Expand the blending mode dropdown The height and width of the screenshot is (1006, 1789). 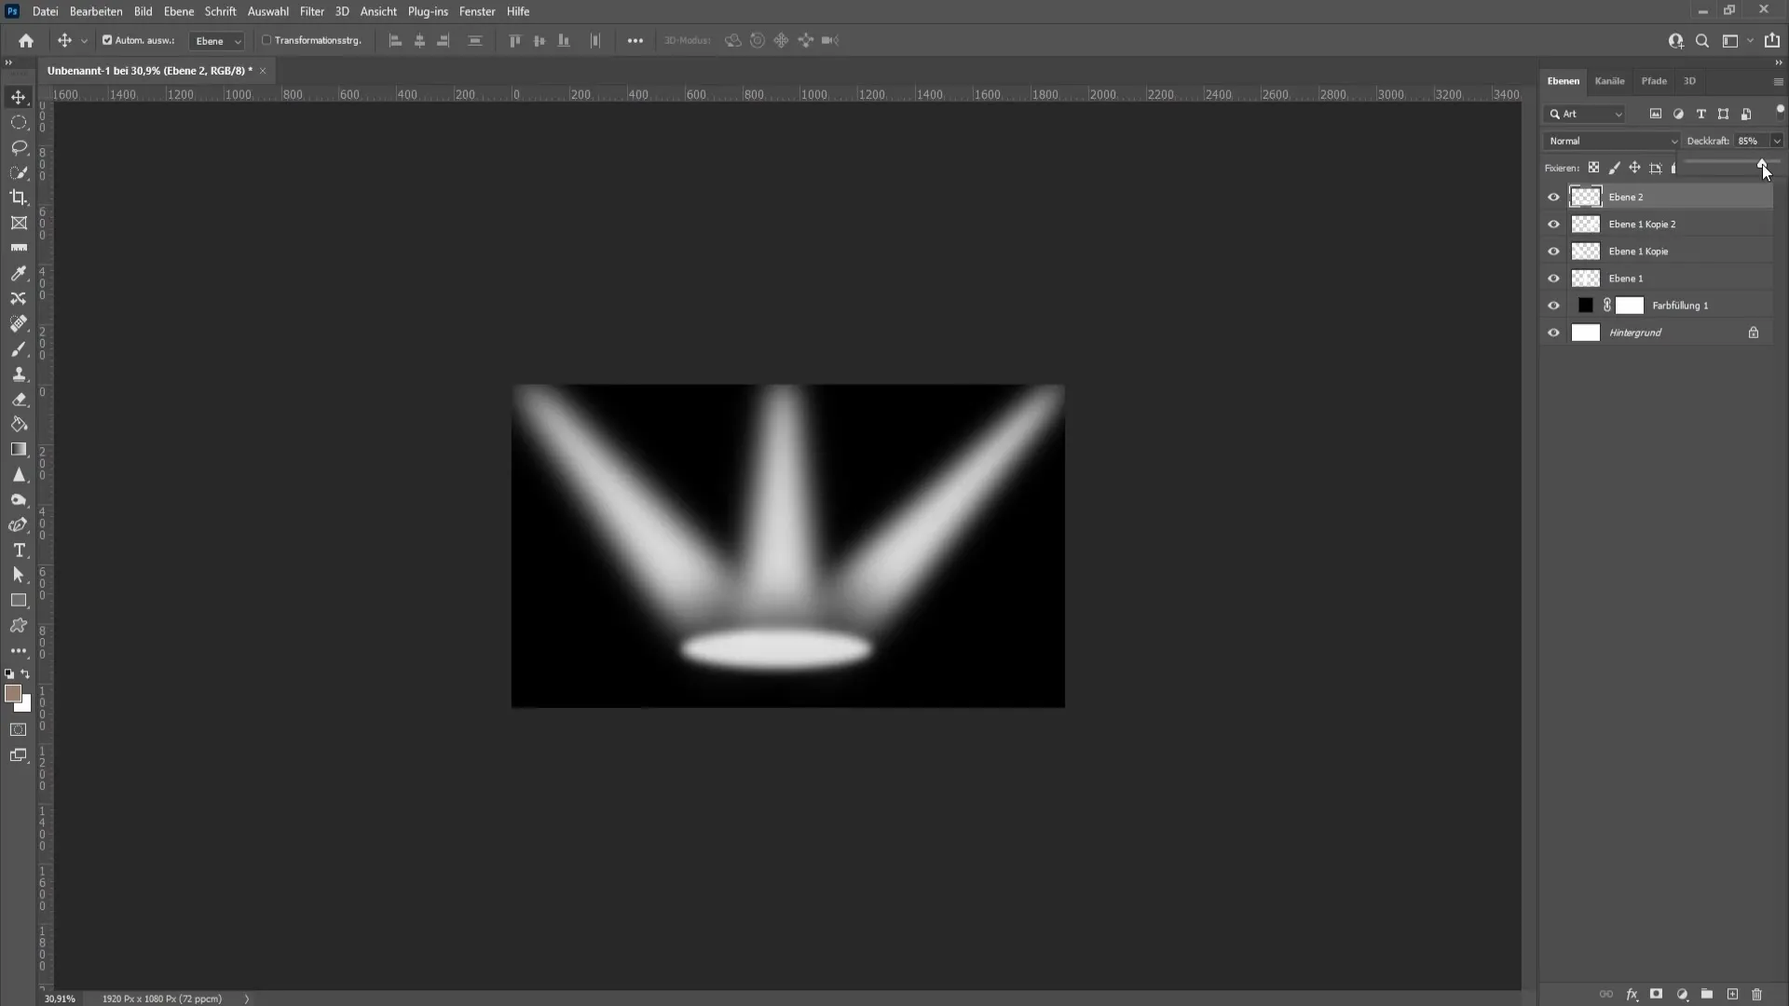(x=1673, y=140)
